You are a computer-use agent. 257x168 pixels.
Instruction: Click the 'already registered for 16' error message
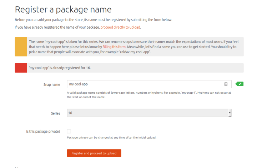click(60, 68)
